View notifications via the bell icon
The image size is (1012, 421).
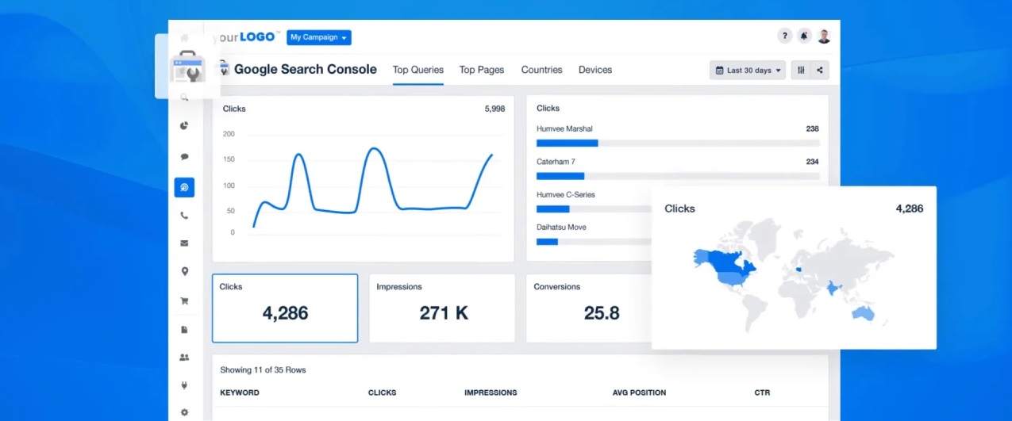(804, 36)
